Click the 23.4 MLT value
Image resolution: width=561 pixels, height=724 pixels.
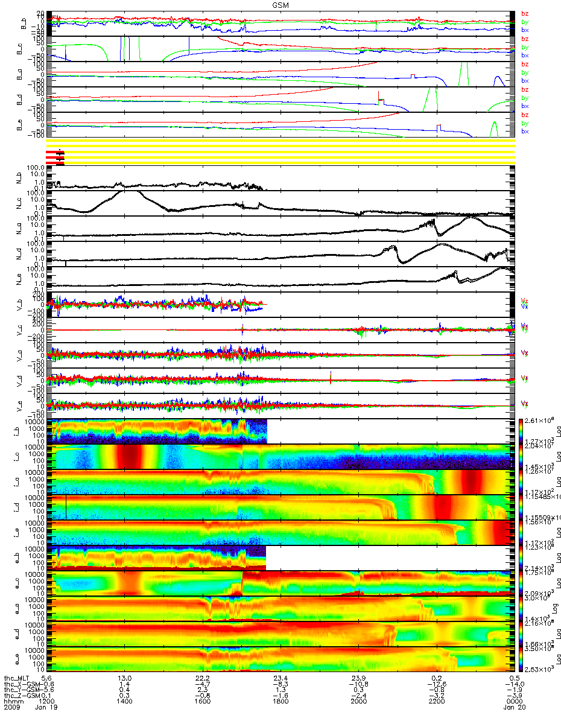(280, 679)
